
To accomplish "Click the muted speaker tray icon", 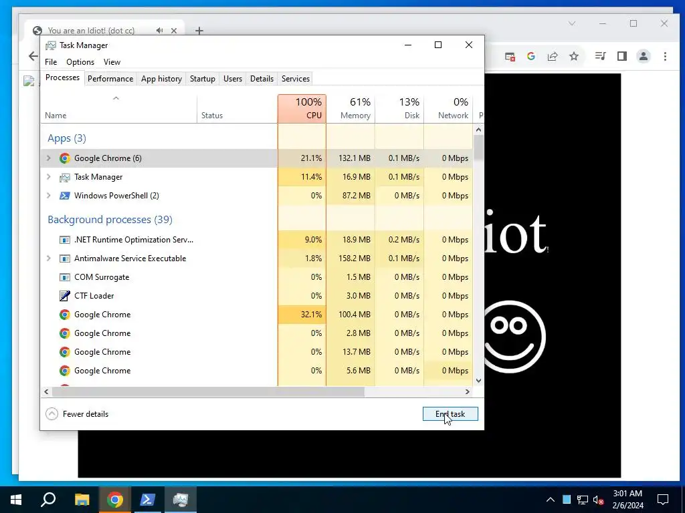I will pyautogui.click(x=599, y=500).
